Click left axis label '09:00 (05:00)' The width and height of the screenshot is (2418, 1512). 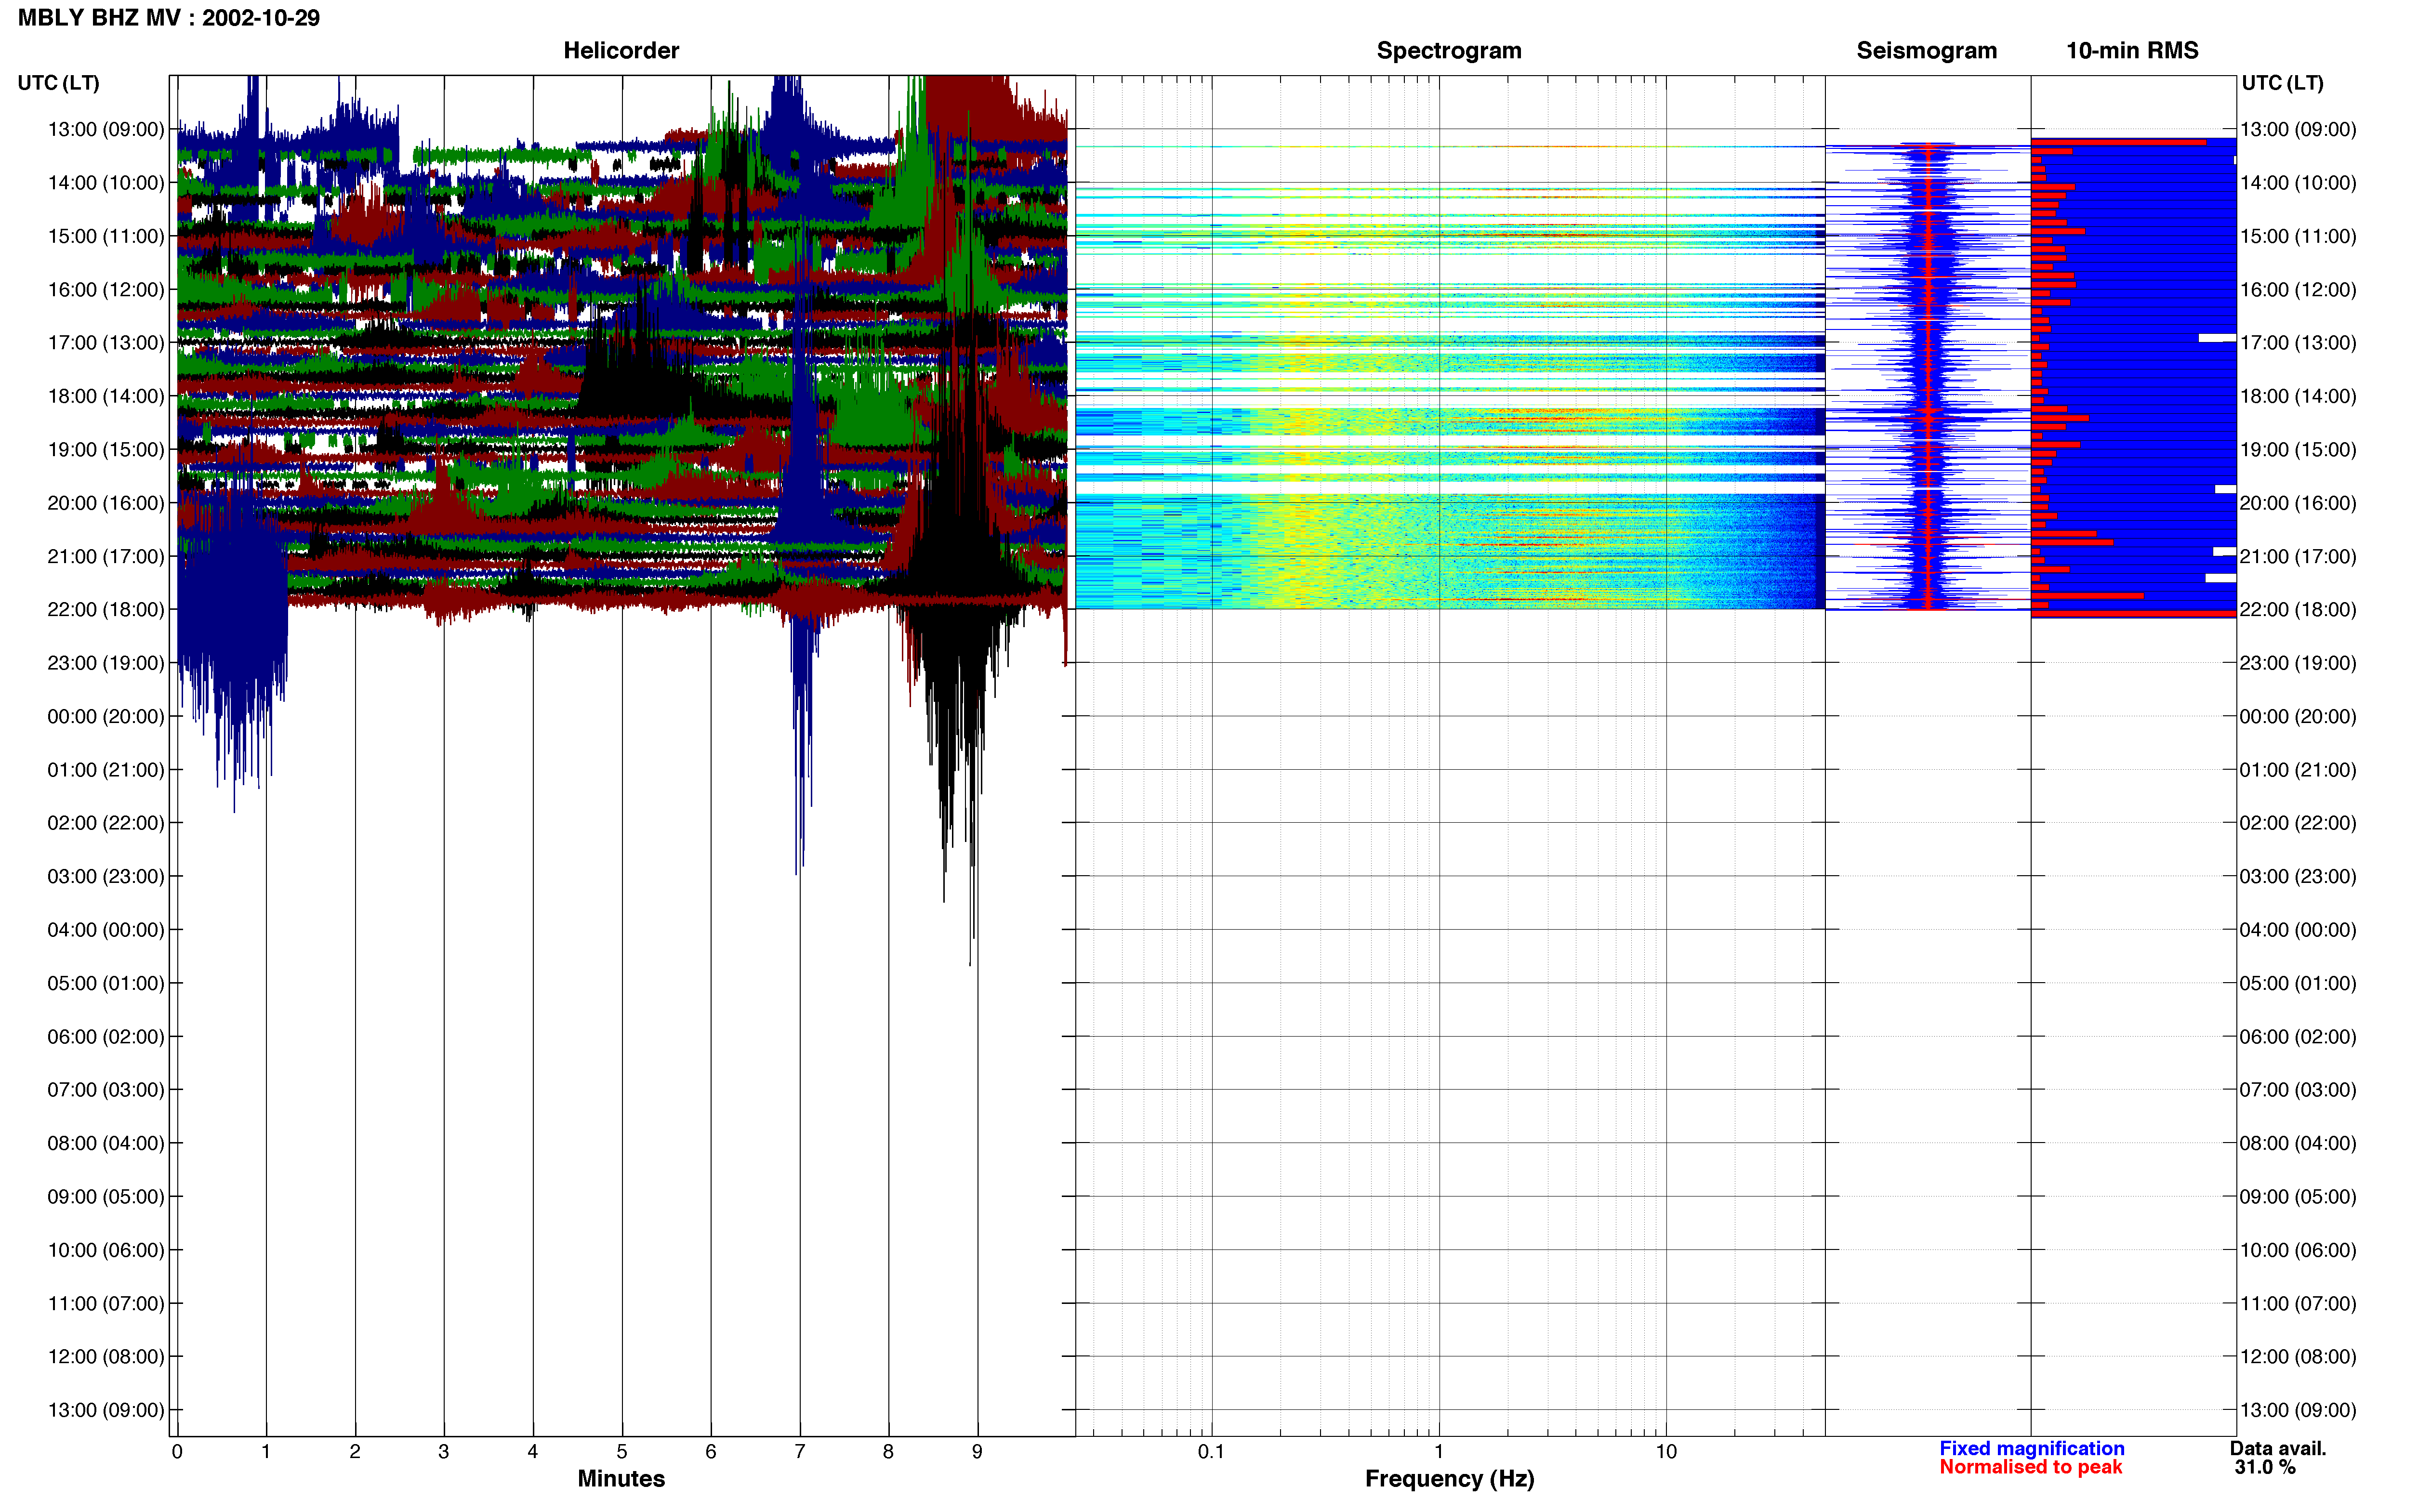click(x=106, y=1197)
